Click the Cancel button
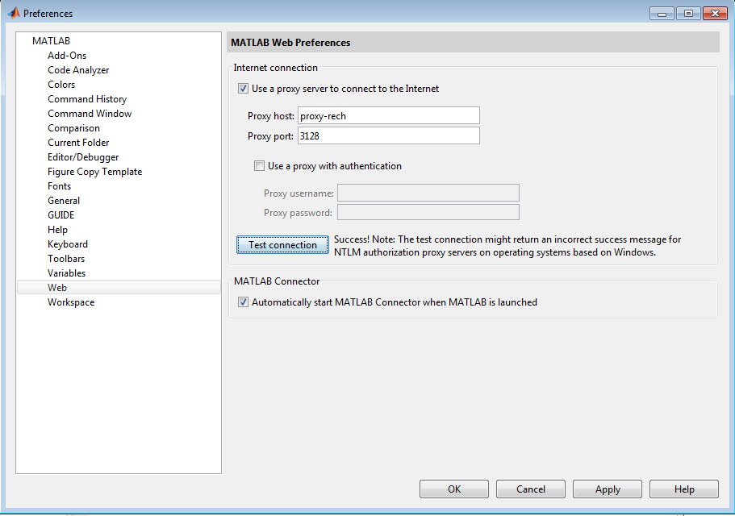This screenshot has height=516, width=735. pos(531,489)
